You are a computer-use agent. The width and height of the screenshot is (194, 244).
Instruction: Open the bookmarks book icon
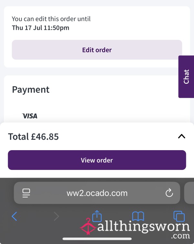coord(138,216)
